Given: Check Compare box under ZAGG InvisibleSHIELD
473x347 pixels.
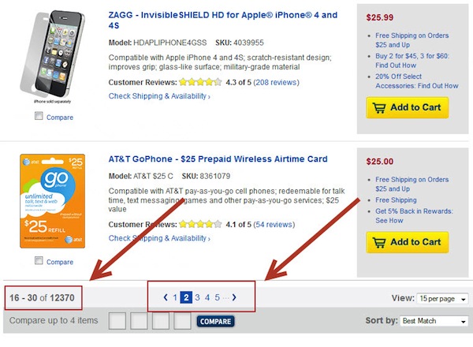Looking at the screenshot, I should pyautogui.click(x=39, y=117).
